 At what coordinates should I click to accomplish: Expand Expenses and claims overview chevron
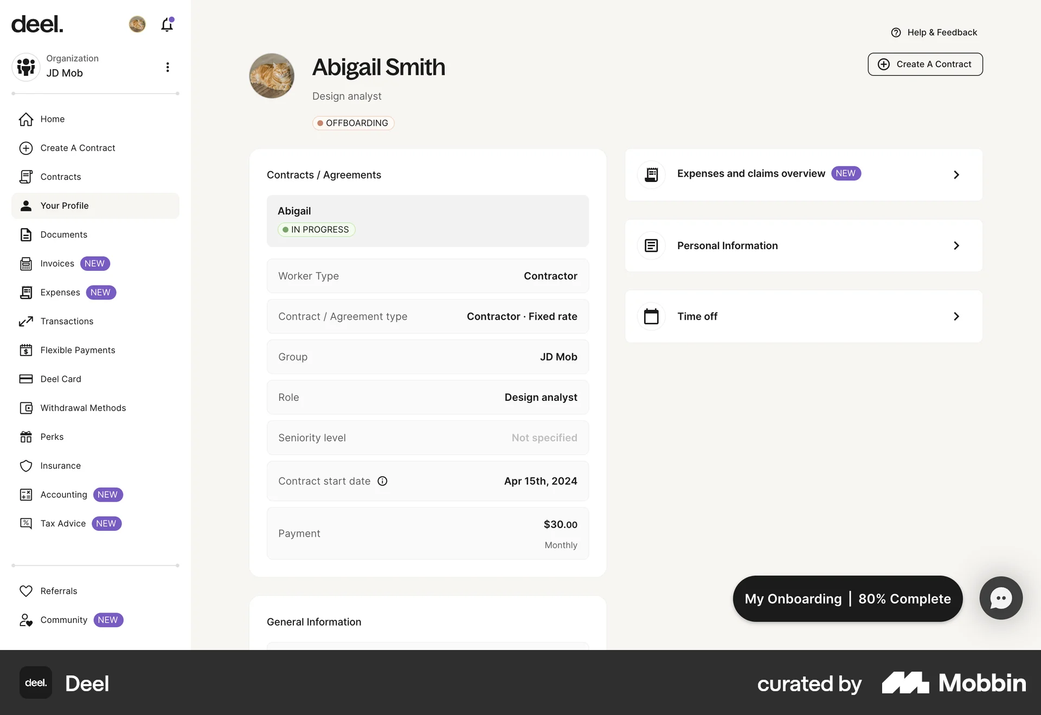click(x=956, y=175)
